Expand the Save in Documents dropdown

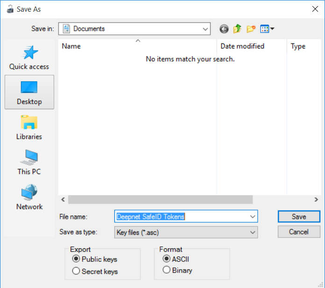pos(205,29)
